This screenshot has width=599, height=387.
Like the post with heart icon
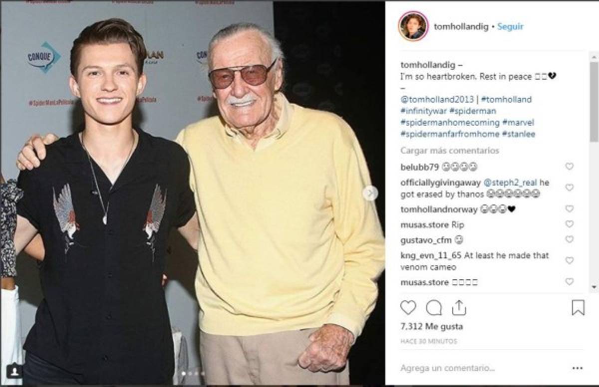(x=408, y=308)
